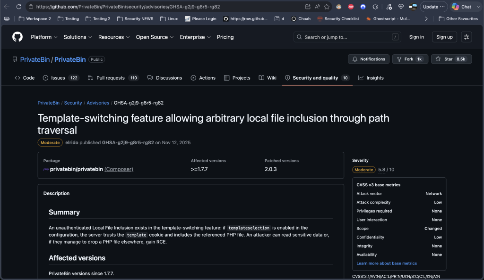The image size is (484, 280).
Task: Expand the Resources menu
Action: pyautogui.click(x=114, y=37)
